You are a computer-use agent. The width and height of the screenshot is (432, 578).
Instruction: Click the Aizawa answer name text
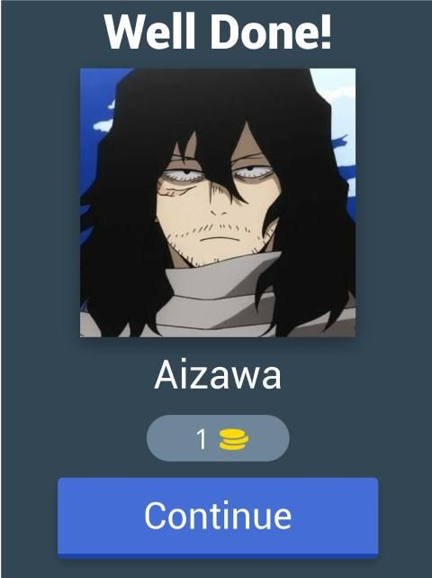tap(218, 375)
